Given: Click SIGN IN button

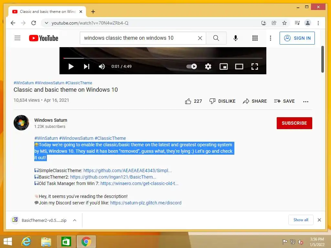Looking at the screenshot, I should click(x=297, y=38).
